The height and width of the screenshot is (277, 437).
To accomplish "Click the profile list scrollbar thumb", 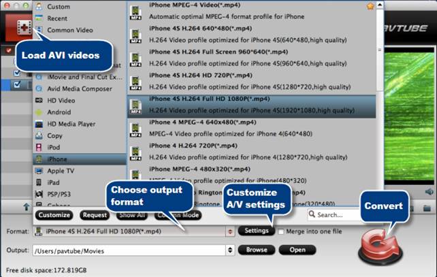I will (380, 50).
